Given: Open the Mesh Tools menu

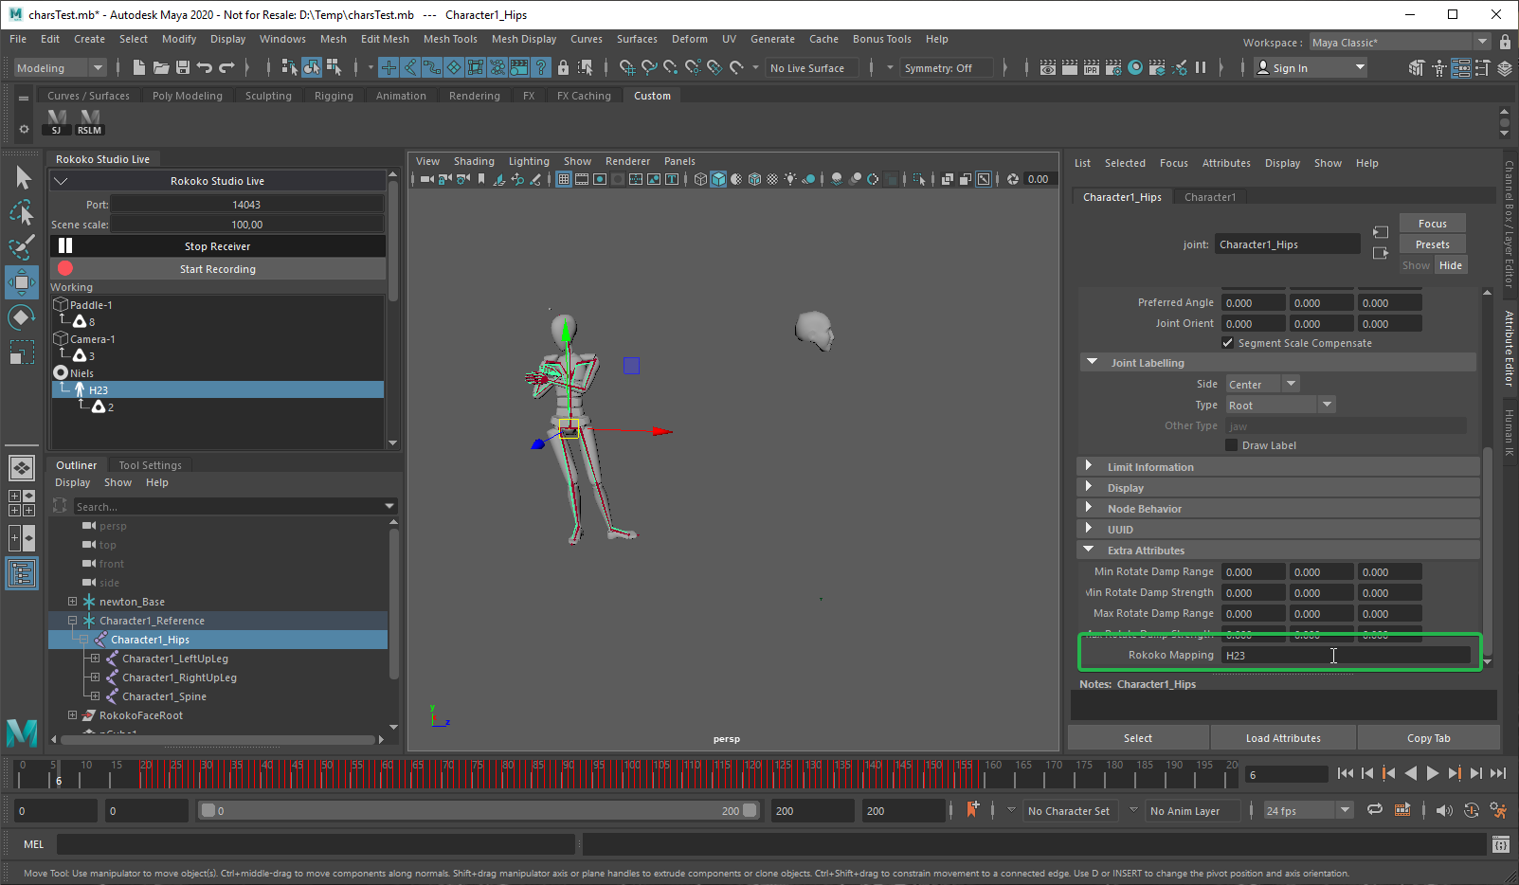Looking at the screenshot, I should pyautogui.click(x=450, y=39).
